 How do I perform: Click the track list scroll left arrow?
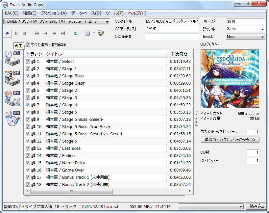click(27, 191)
